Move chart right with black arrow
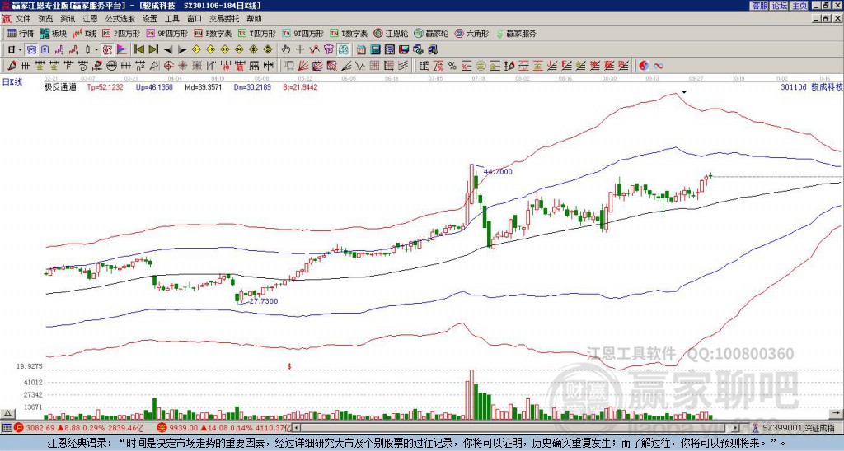 [182, 50]
